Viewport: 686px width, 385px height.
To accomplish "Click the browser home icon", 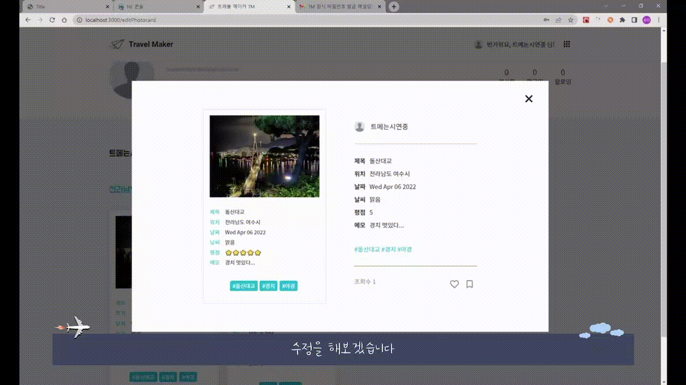I will click(64, 20).
